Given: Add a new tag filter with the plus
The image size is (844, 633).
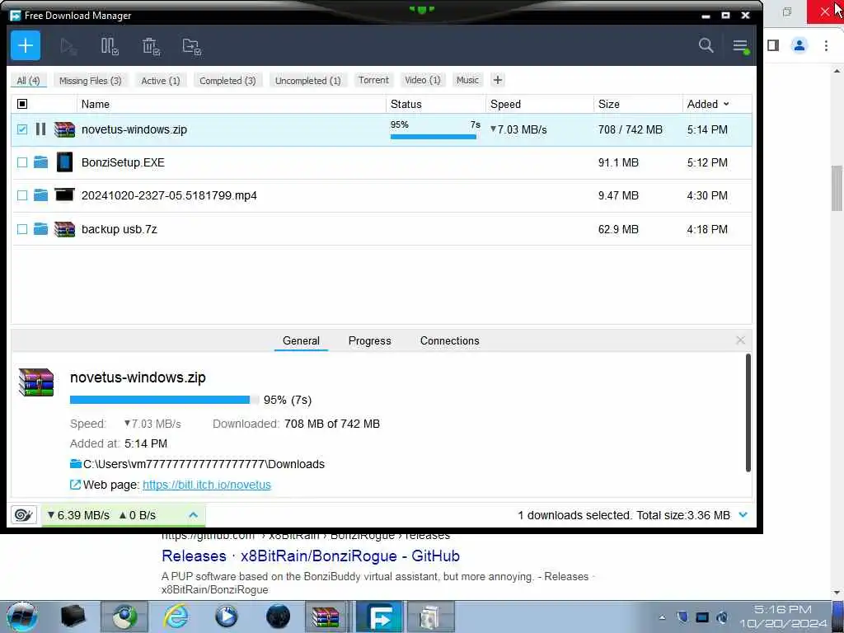Looking at the screenshot, I should click(x=497, y=80).
